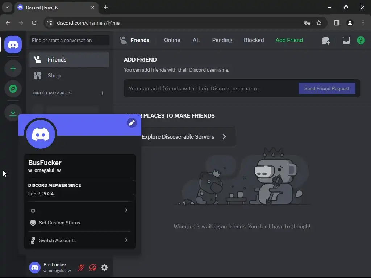Select the Add Friend tab
The width and height of the screenshot is (371, 278).
(x=289, y=40)
